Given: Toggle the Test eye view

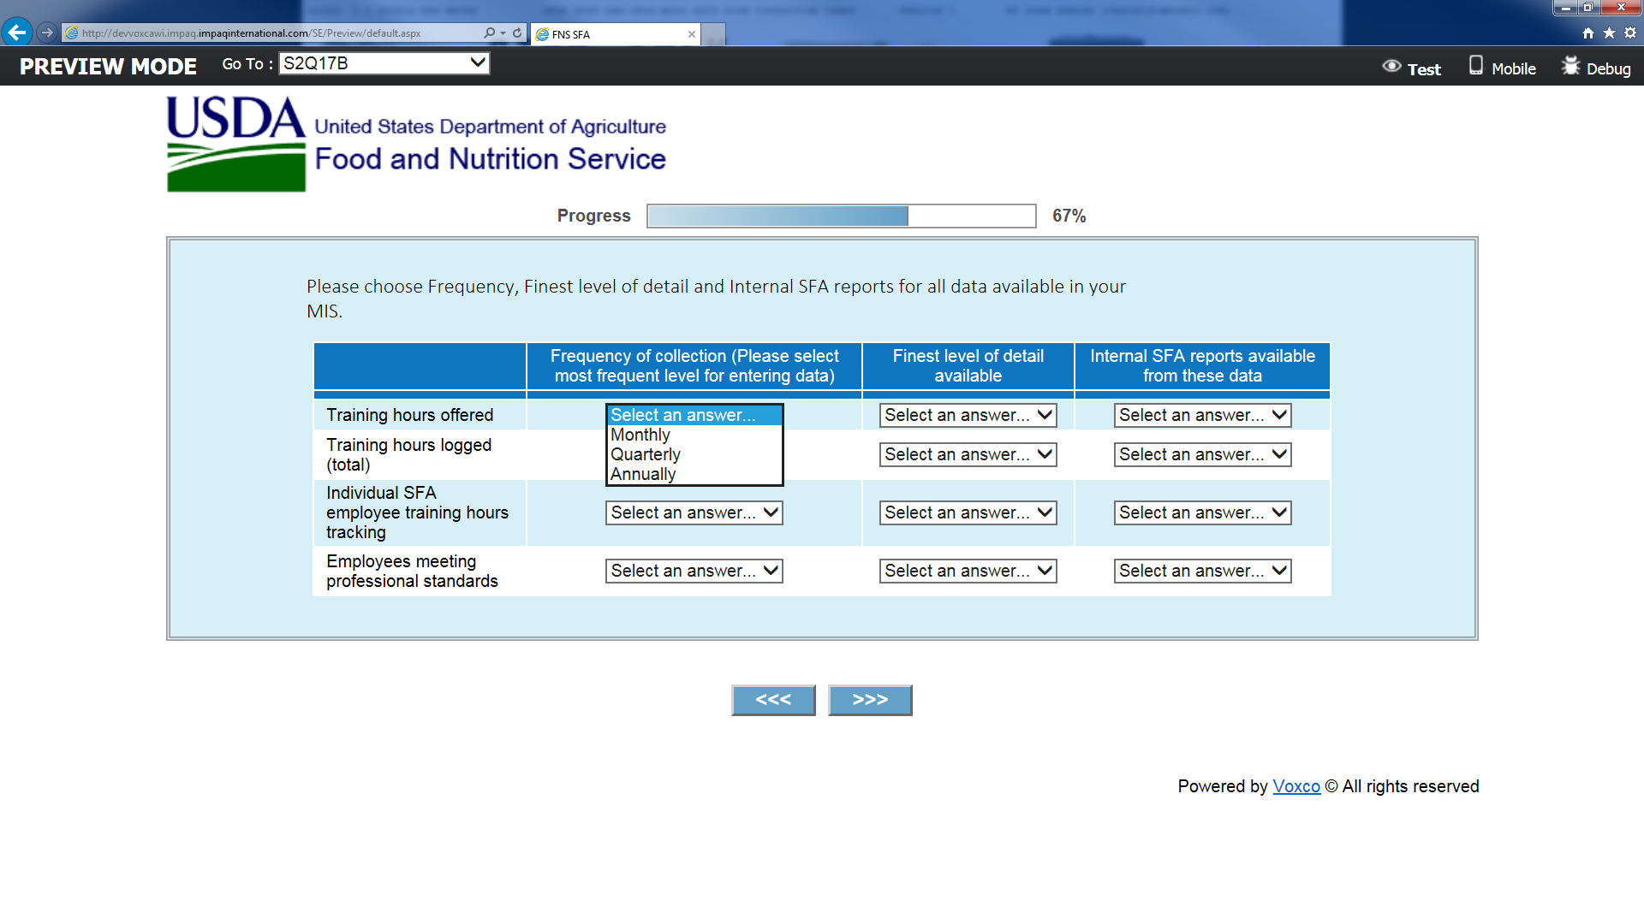Looking at the screenshot, I should tap(1412, 68).
